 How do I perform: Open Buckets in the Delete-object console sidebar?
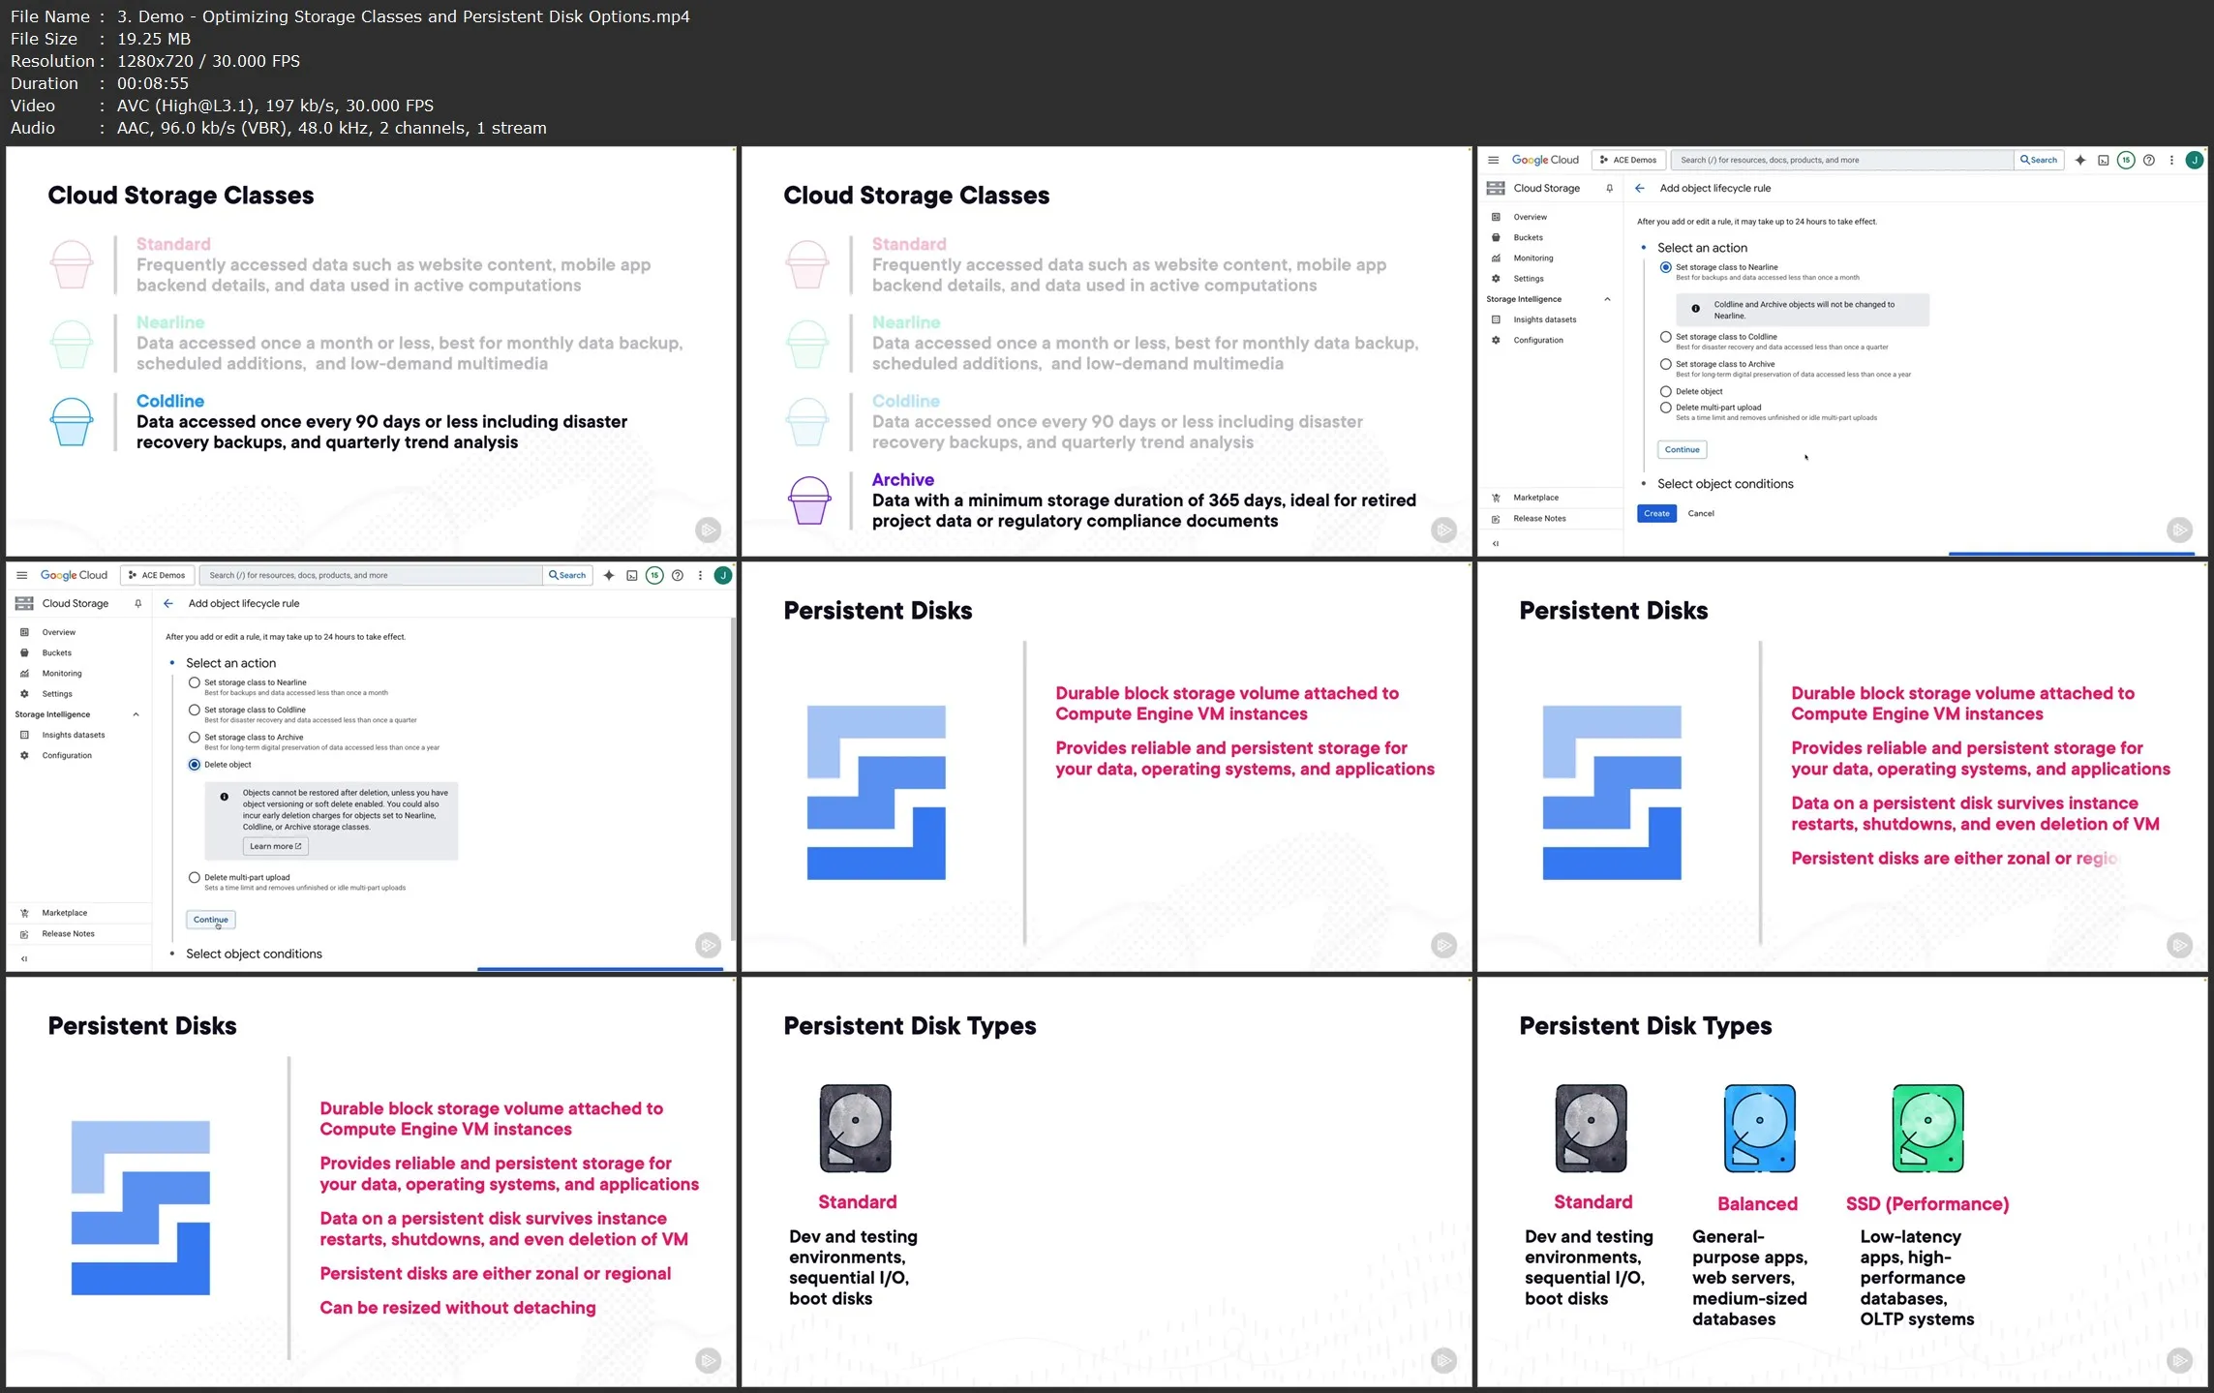pos(57,653)
